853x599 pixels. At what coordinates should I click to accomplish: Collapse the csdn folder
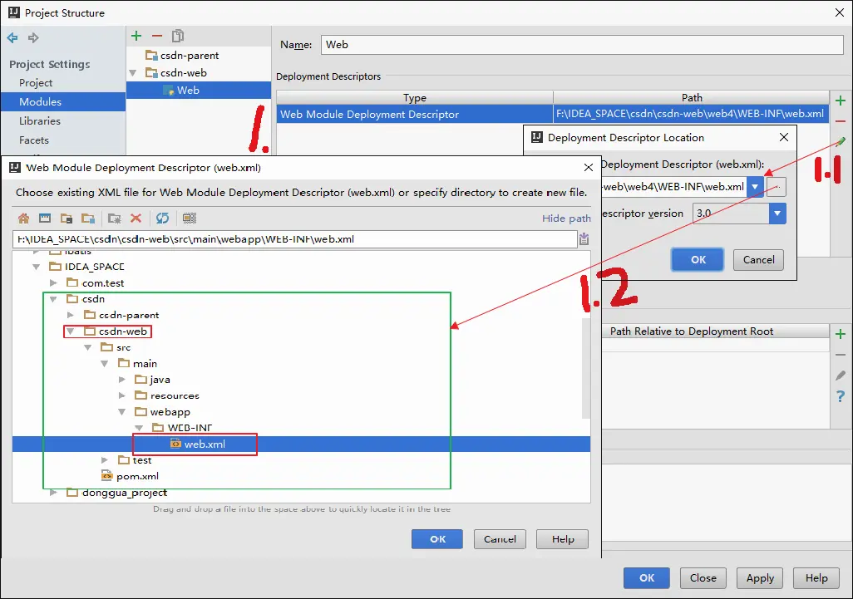(53, 299)
